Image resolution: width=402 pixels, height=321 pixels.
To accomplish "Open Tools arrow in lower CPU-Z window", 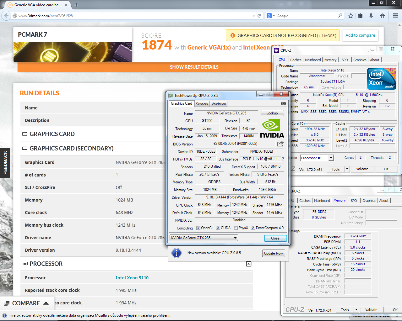I will (x=356, y=310).
